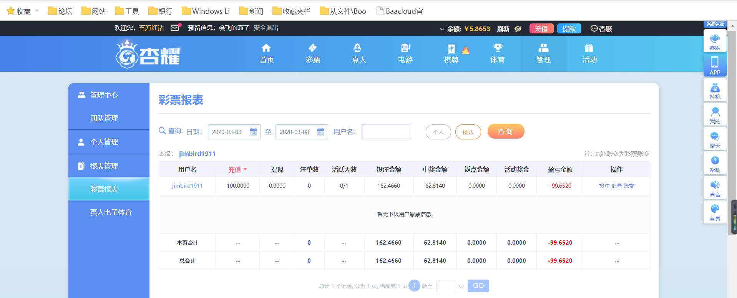
Task: Click the red 充值 recharge button
Action: click(541, 29)
